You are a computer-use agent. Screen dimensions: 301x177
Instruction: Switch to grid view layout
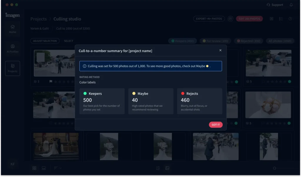click(x=34, y=168)
